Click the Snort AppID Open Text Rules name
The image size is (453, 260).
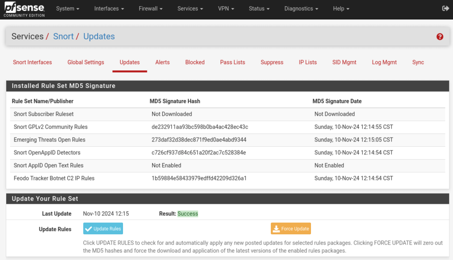(49, 165)
